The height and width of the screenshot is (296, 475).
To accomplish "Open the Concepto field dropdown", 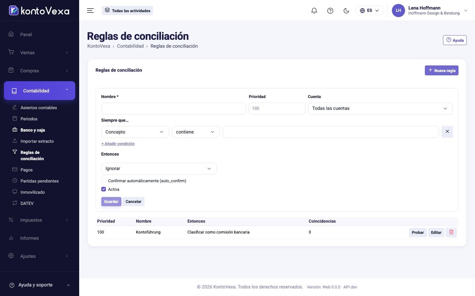I will tap(135, 132).
